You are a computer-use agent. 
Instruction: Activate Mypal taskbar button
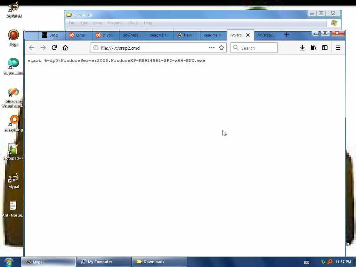(48, 262)
